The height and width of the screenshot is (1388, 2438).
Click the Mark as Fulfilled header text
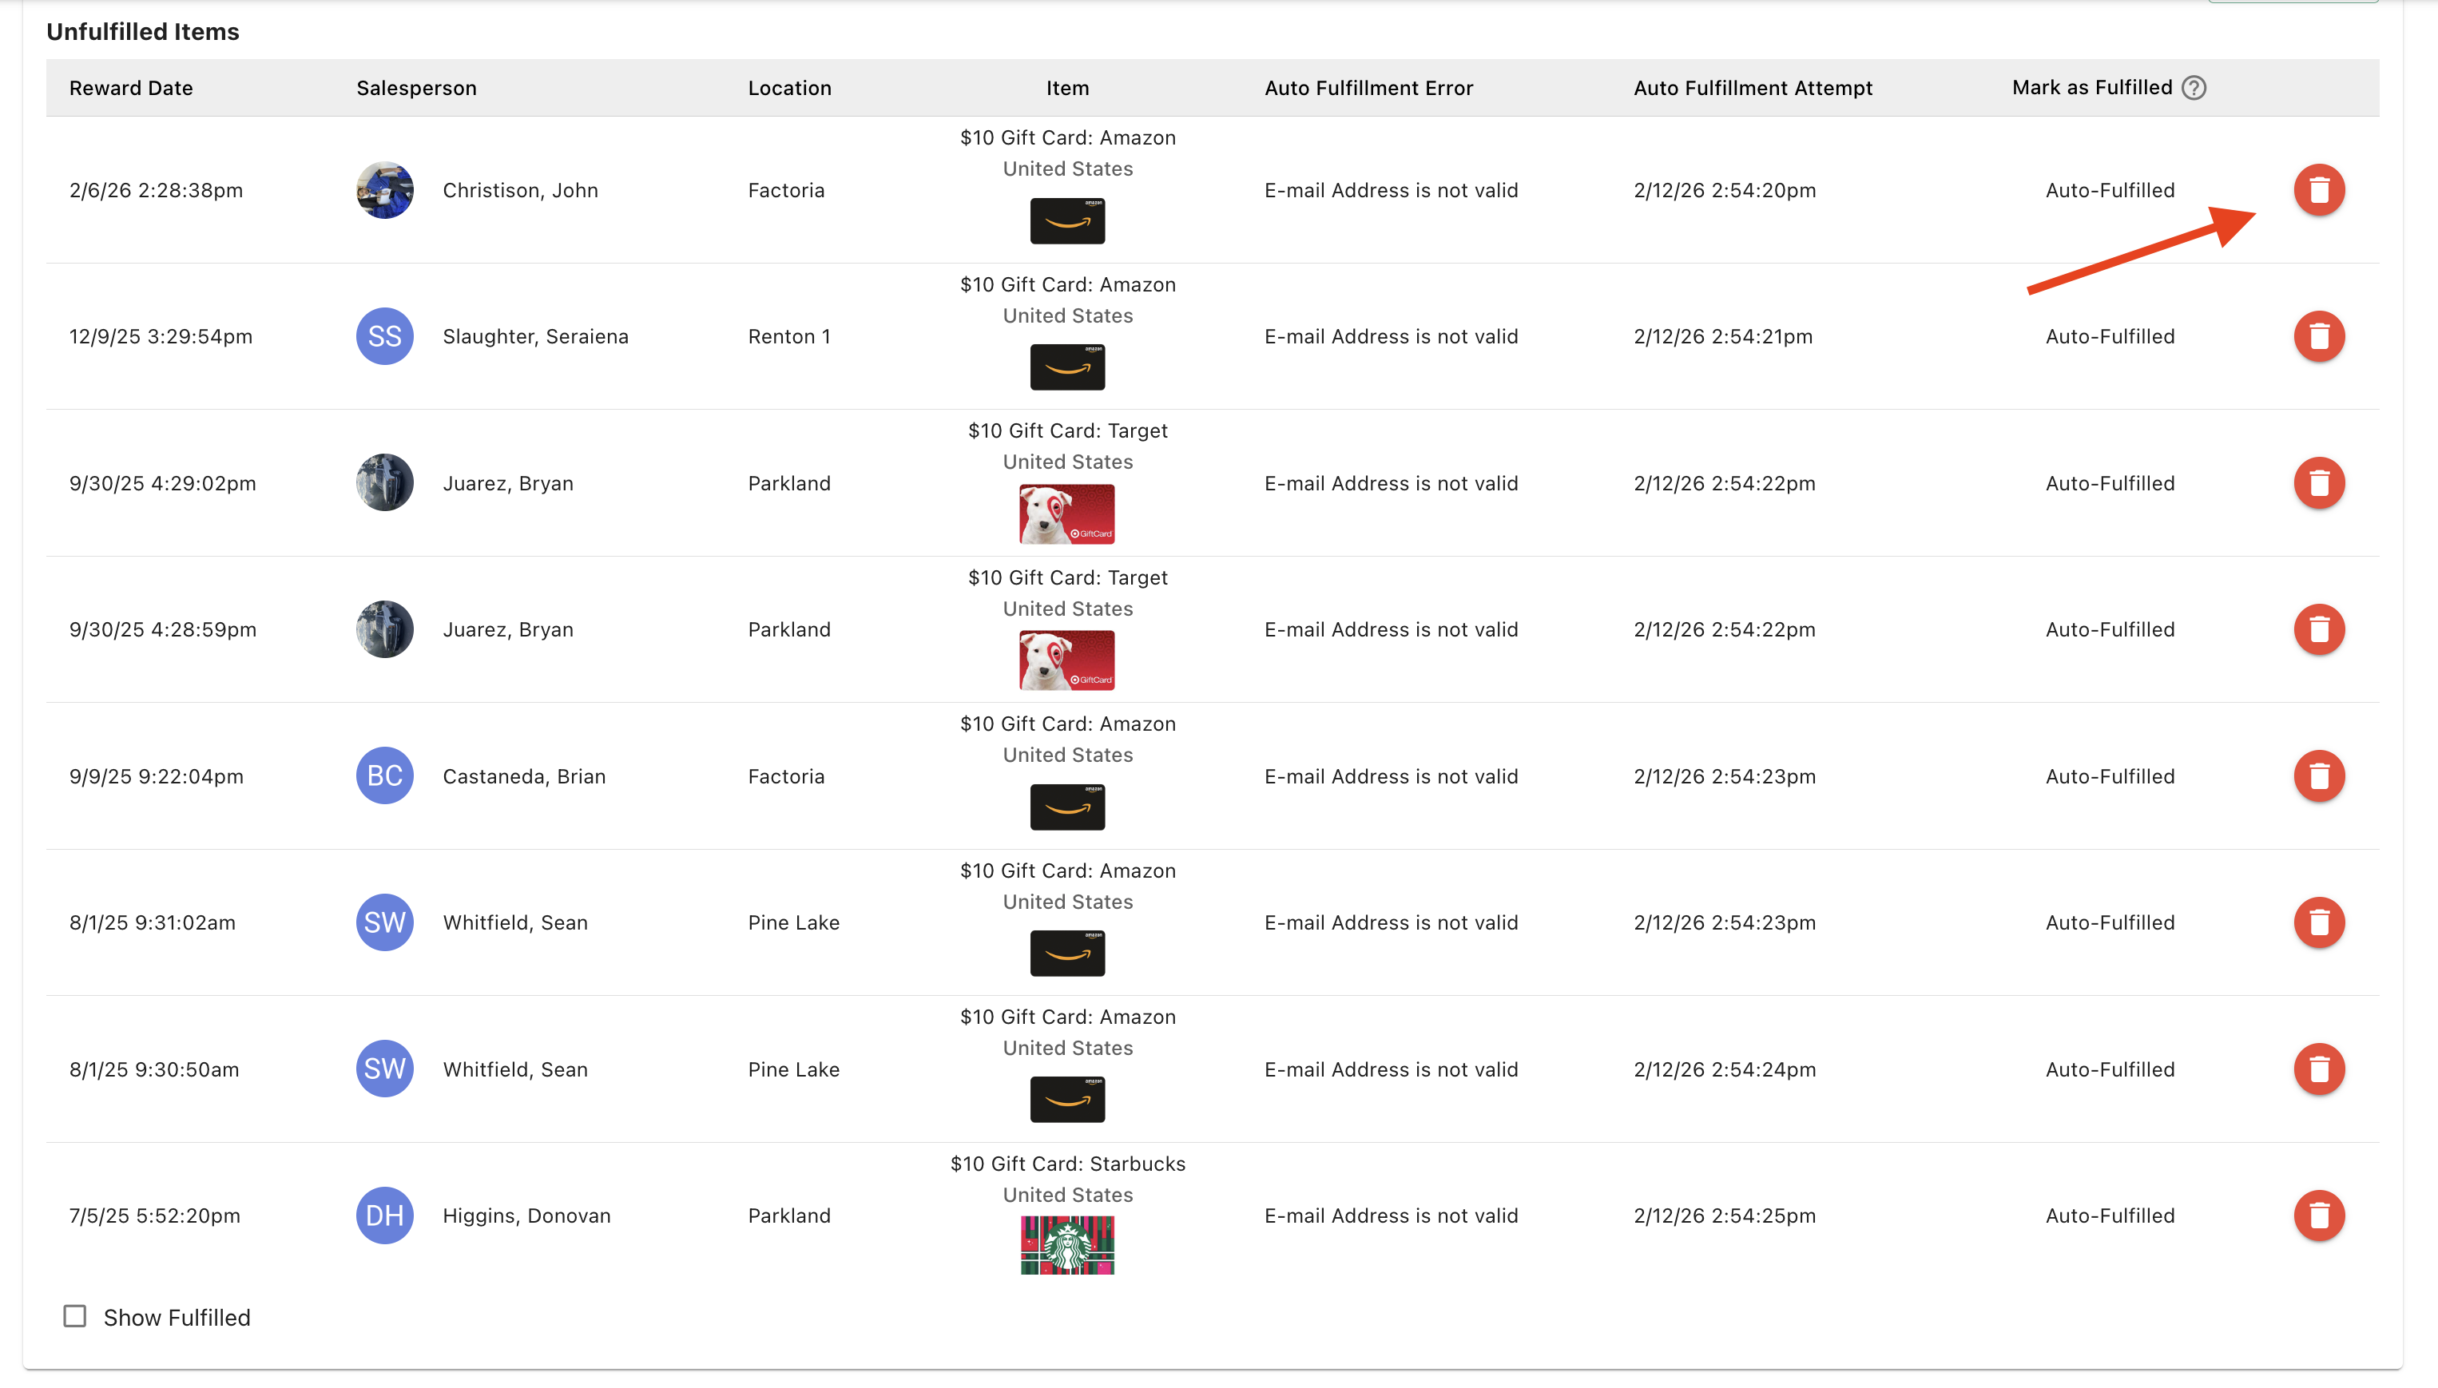tap(2092, 88)
